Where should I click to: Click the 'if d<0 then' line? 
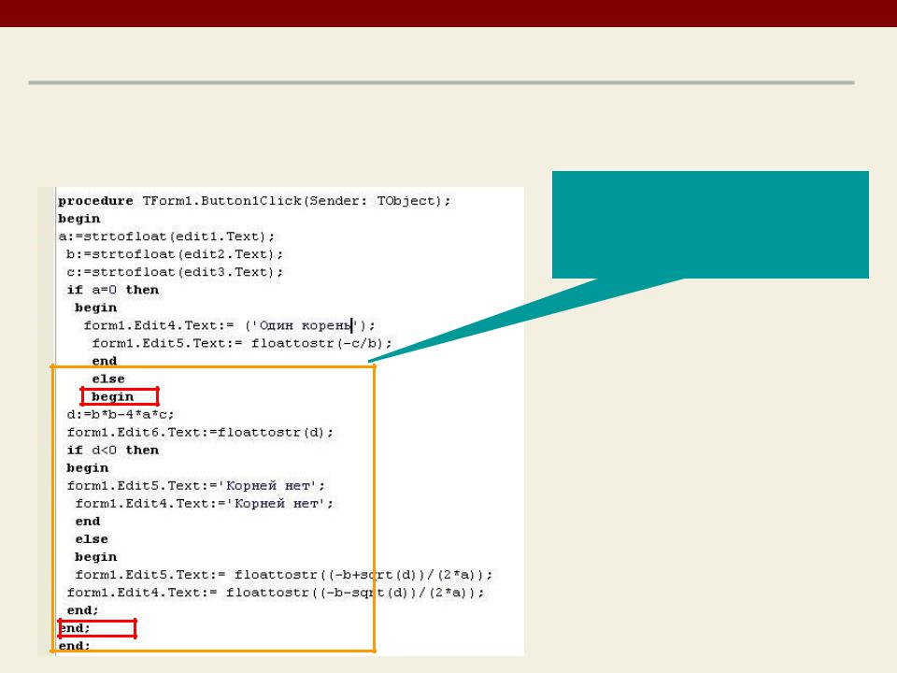(x=113, y=450)
